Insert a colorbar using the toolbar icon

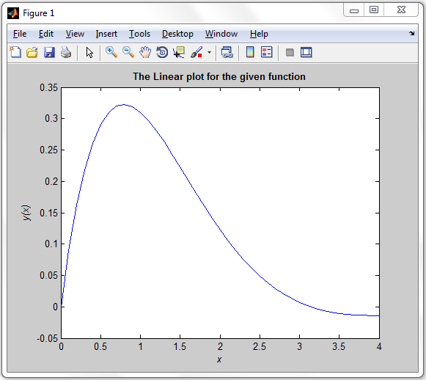point(250,52)
